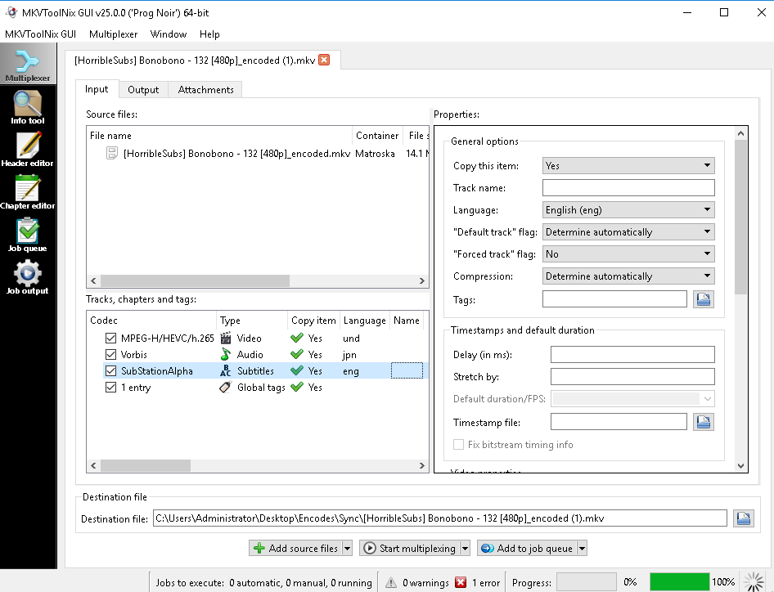Open the "Forced track" flag dropdown
The image size is (774, 592).
628,254
